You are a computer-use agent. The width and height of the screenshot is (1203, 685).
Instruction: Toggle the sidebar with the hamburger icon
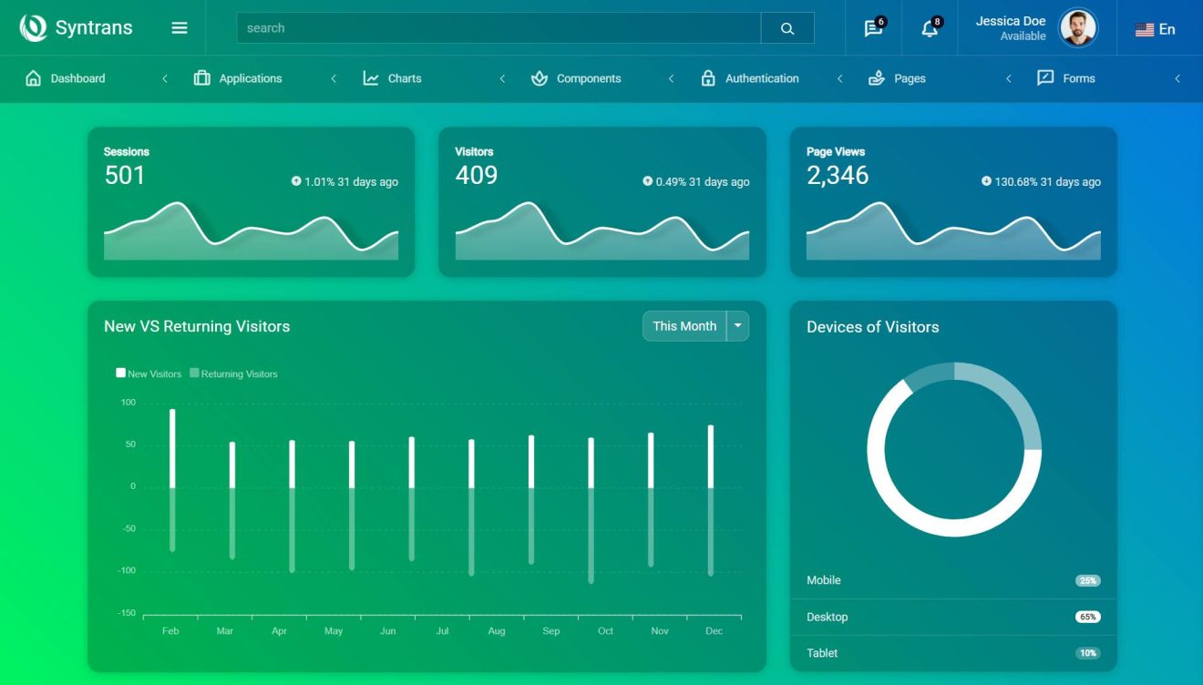pyautogui.click(x=179, y=27)
